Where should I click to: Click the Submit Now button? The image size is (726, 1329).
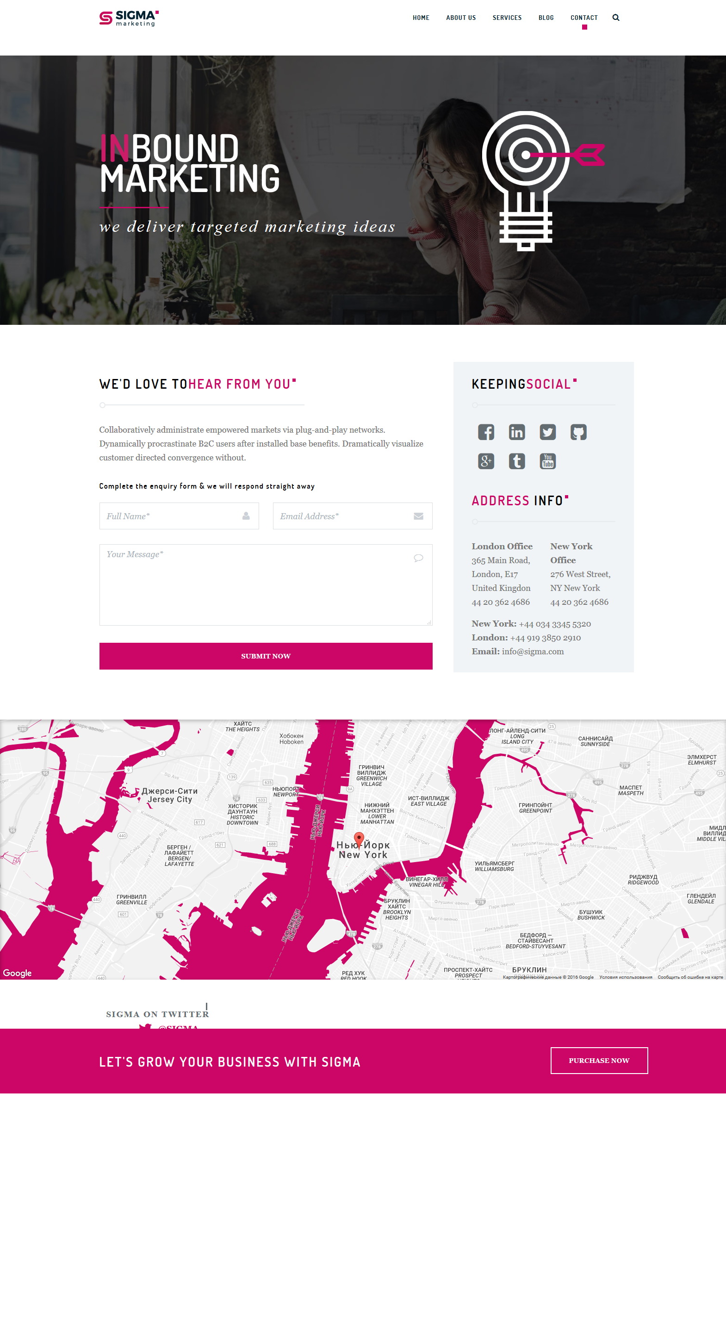coord(266,656)
